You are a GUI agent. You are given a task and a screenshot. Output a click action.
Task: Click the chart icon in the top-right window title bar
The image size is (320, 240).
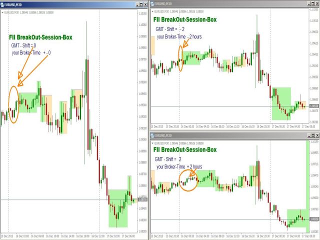pos(152,3)
